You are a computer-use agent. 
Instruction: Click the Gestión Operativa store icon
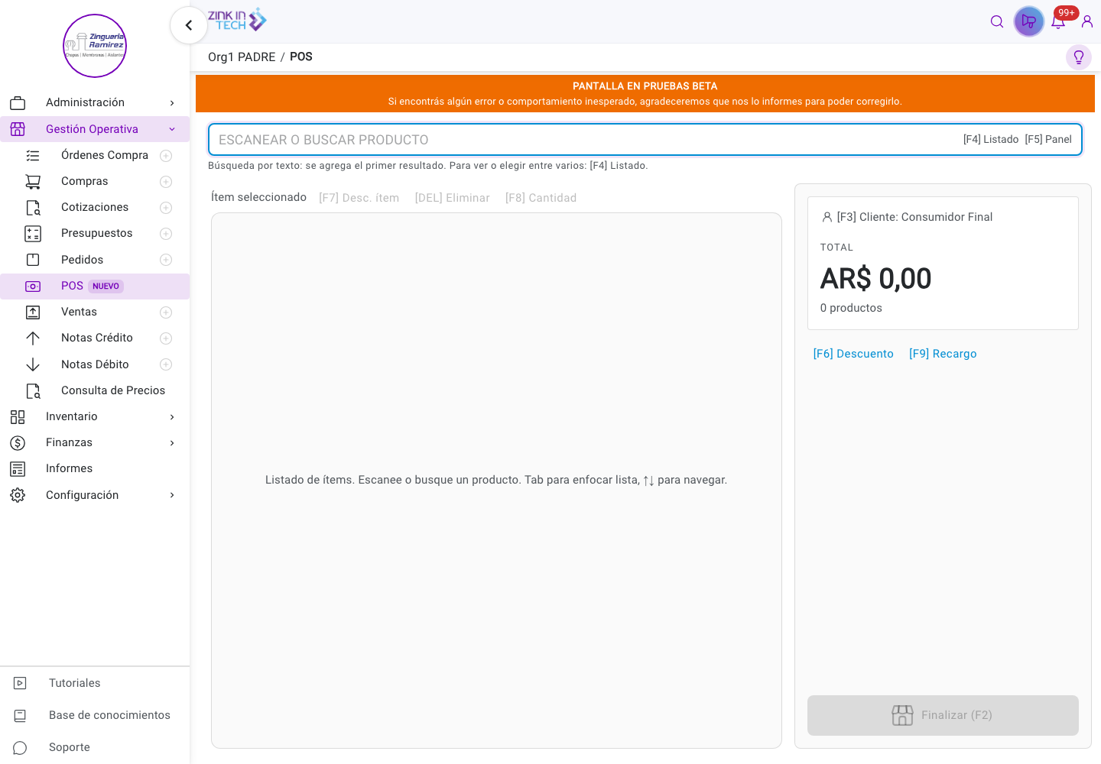click(x=18, y=129)
